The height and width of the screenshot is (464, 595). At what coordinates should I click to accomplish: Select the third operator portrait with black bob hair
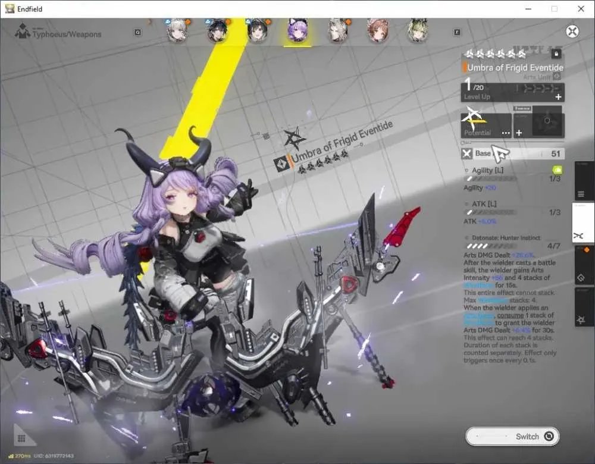pos(257,30)
